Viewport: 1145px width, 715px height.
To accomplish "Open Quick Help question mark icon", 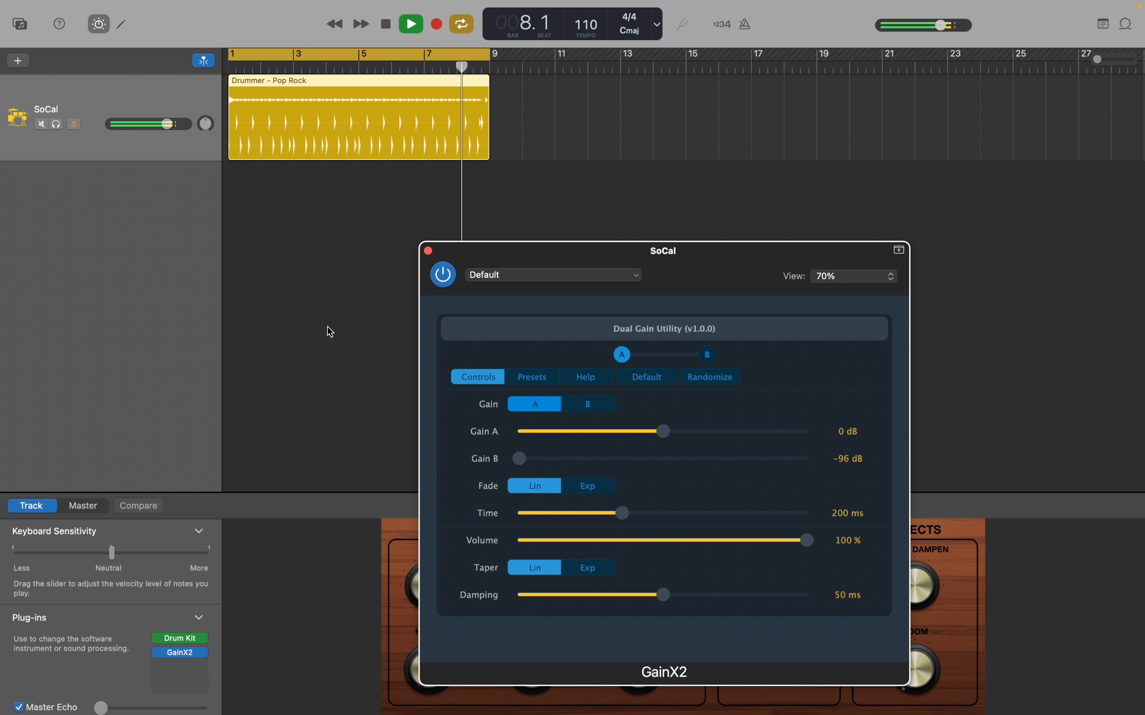I will click(x=59, y=24).
